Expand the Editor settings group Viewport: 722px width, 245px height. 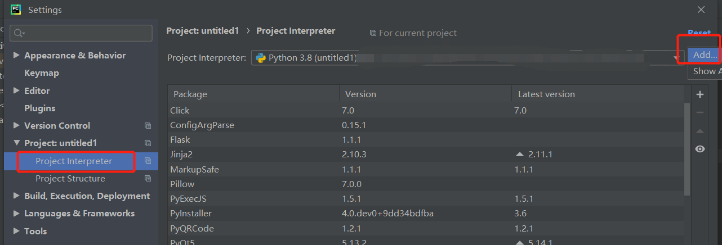[16, 90]
